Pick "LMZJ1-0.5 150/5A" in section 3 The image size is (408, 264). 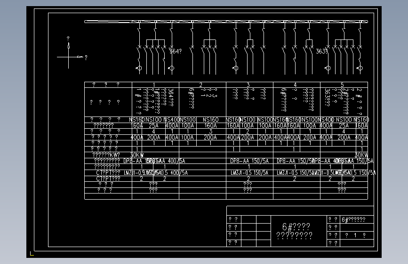pos(249,173)
